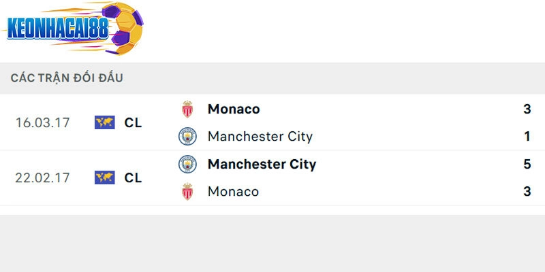Select the 22.02.17 match date
The image size is (545, 272).
[42, 177]
